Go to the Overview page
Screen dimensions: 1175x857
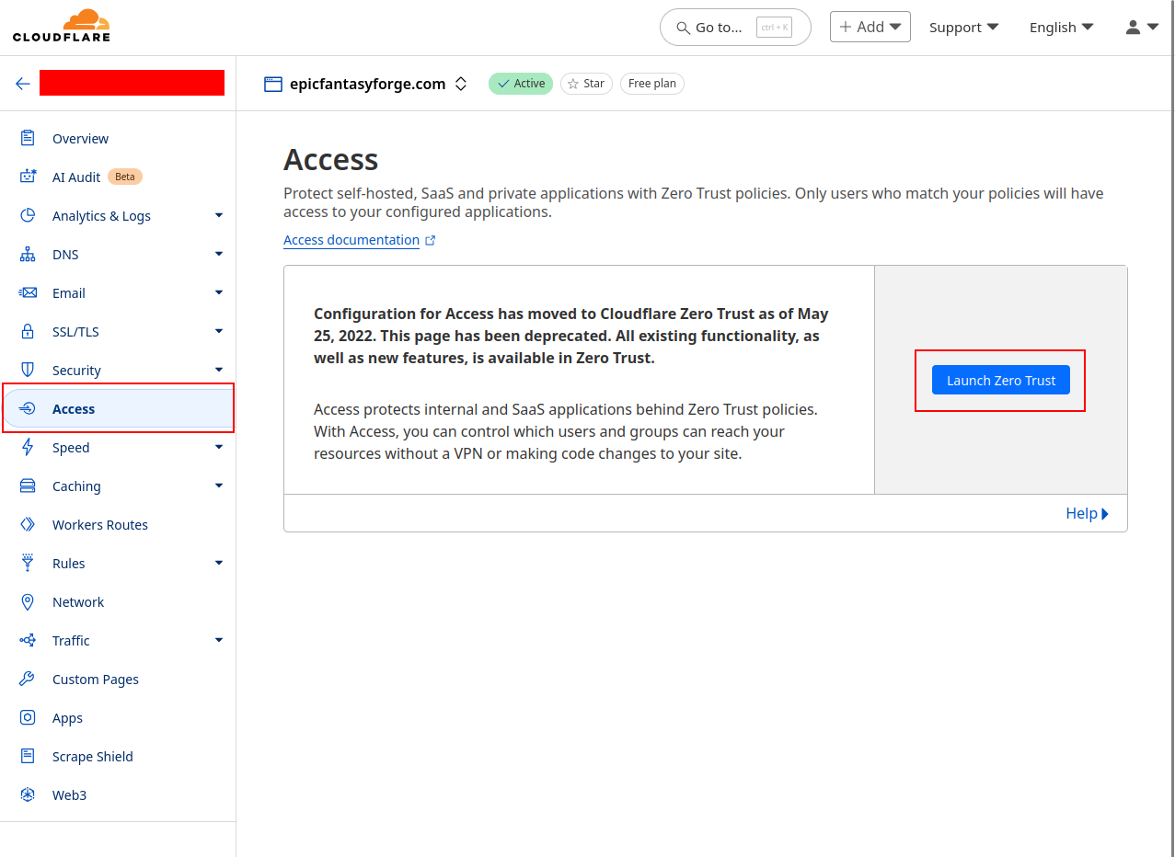(x=80, y=138)
